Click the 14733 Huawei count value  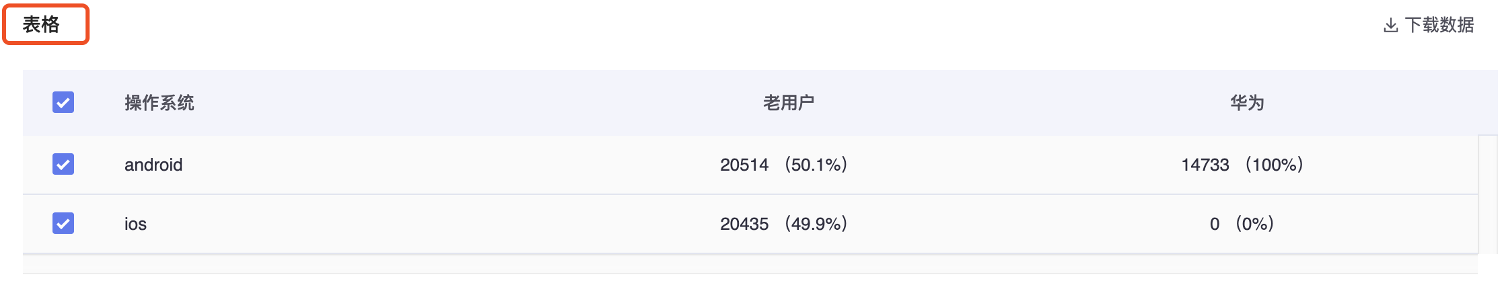click(x=1205, y=165)
